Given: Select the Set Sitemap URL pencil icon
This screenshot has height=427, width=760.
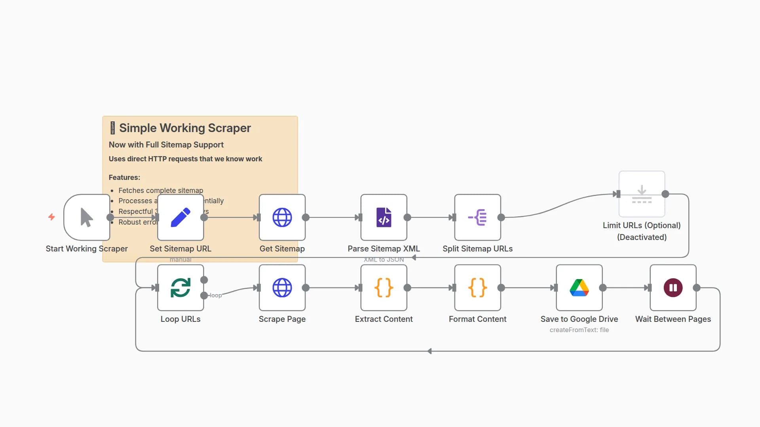Looking at the screenshot, I should pos(180,217).
